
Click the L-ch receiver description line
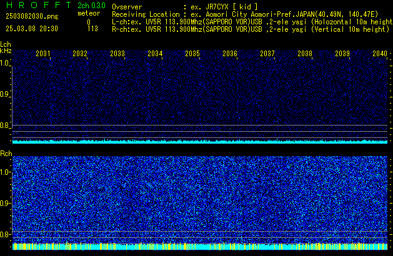[252, 22]
